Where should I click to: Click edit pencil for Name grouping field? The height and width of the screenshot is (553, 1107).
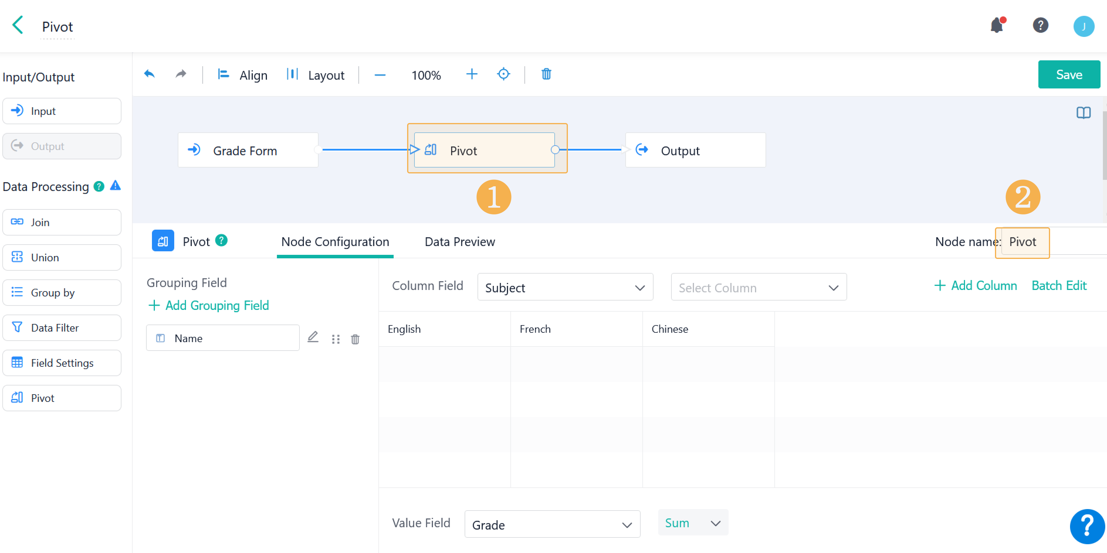(313, 338)
